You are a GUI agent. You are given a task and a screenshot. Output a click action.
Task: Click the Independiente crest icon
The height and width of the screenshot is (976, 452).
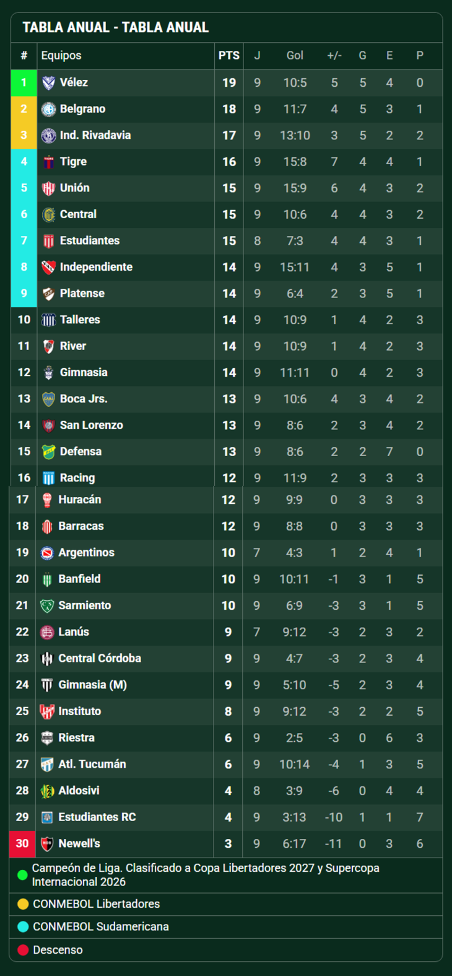[x=48, y=267]
